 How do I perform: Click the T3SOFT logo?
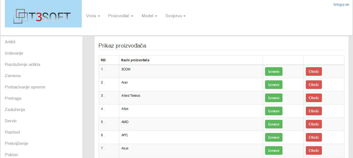(x=43, y=14)
